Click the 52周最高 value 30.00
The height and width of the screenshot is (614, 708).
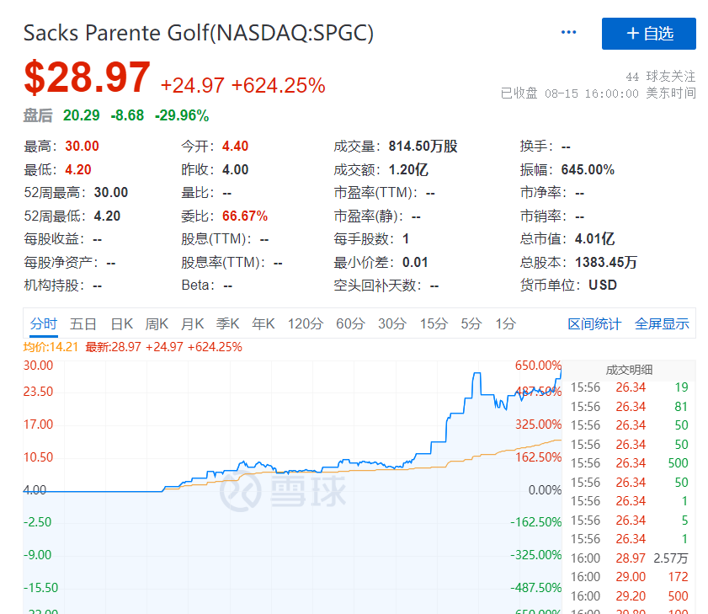point(111,193)
